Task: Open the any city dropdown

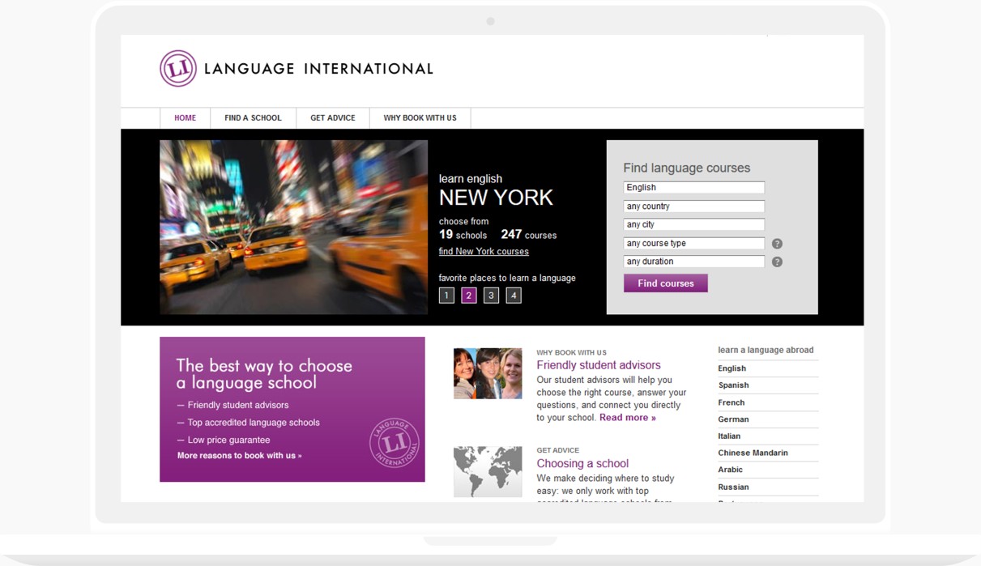Action: tap(693, 224)
